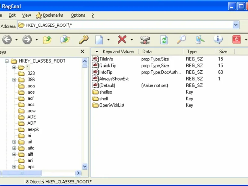
Task: Click status bar '8 Objects' text
Action: click(x=35, y=182)
